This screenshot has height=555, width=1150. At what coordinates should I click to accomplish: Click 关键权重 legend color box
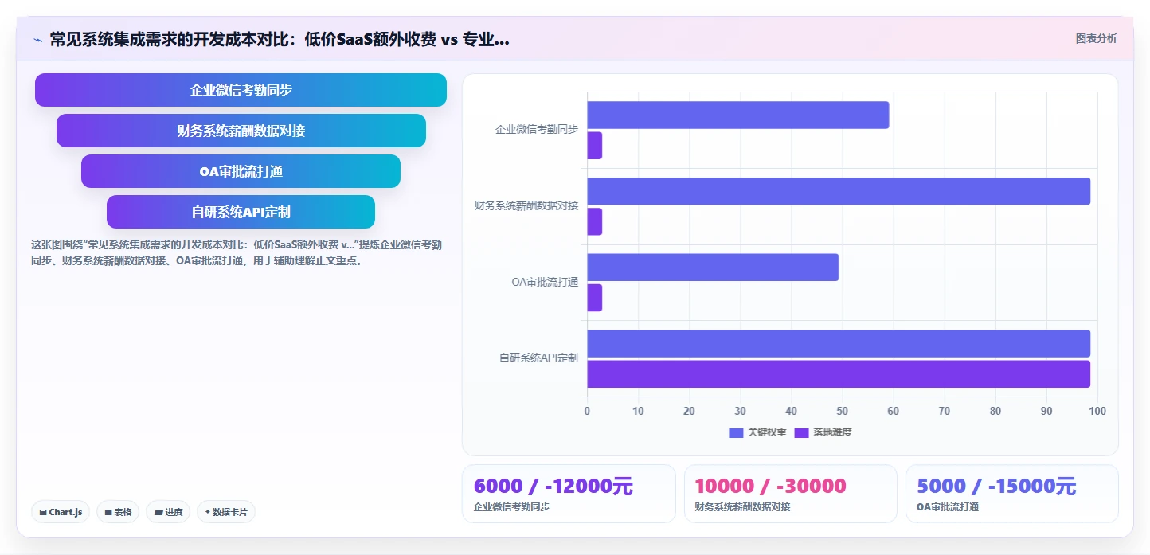pos(736,432)
